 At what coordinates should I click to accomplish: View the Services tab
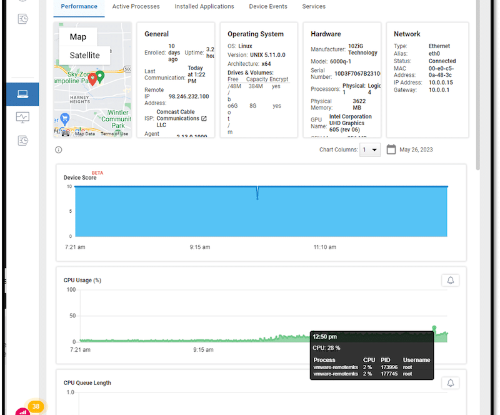tap(314, 6)
